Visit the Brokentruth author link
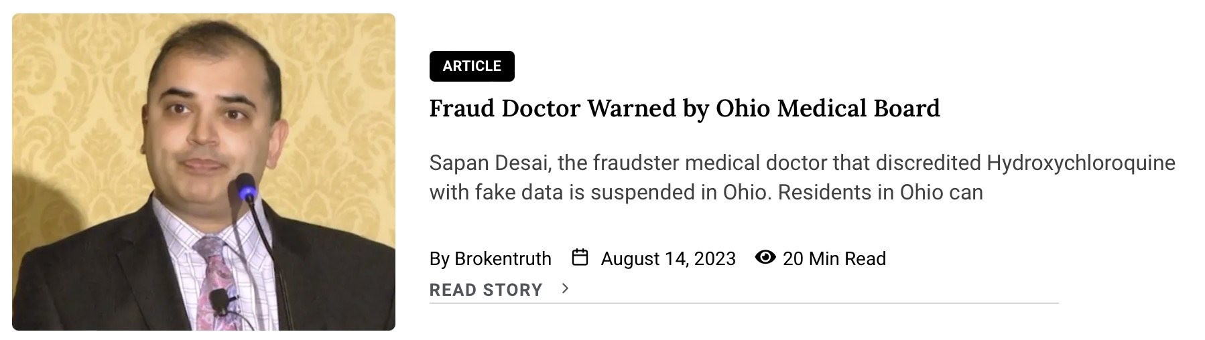Screen dimensions: 1205x340 pyautogui.click(x=503, y=258)
